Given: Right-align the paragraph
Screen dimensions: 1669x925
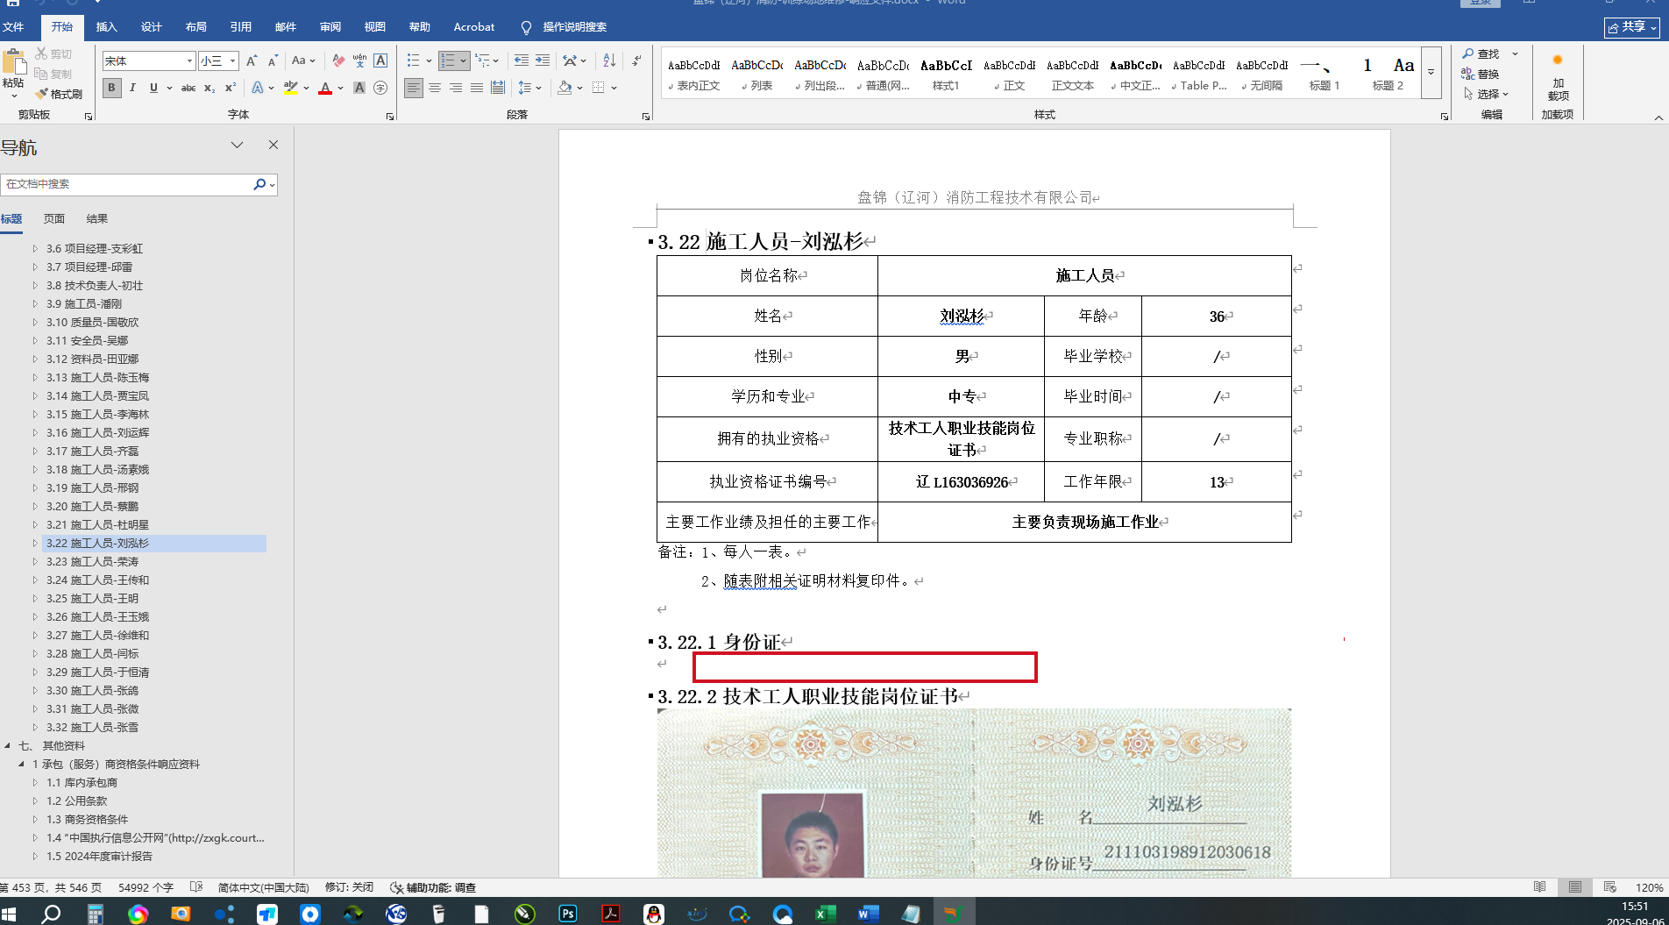Looking at the screenshot, I should [456, 88].
